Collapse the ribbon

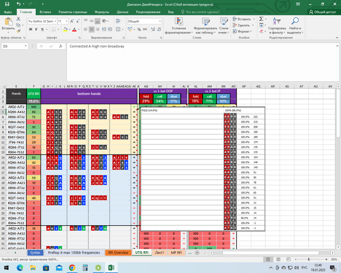(x=337, y=38)
